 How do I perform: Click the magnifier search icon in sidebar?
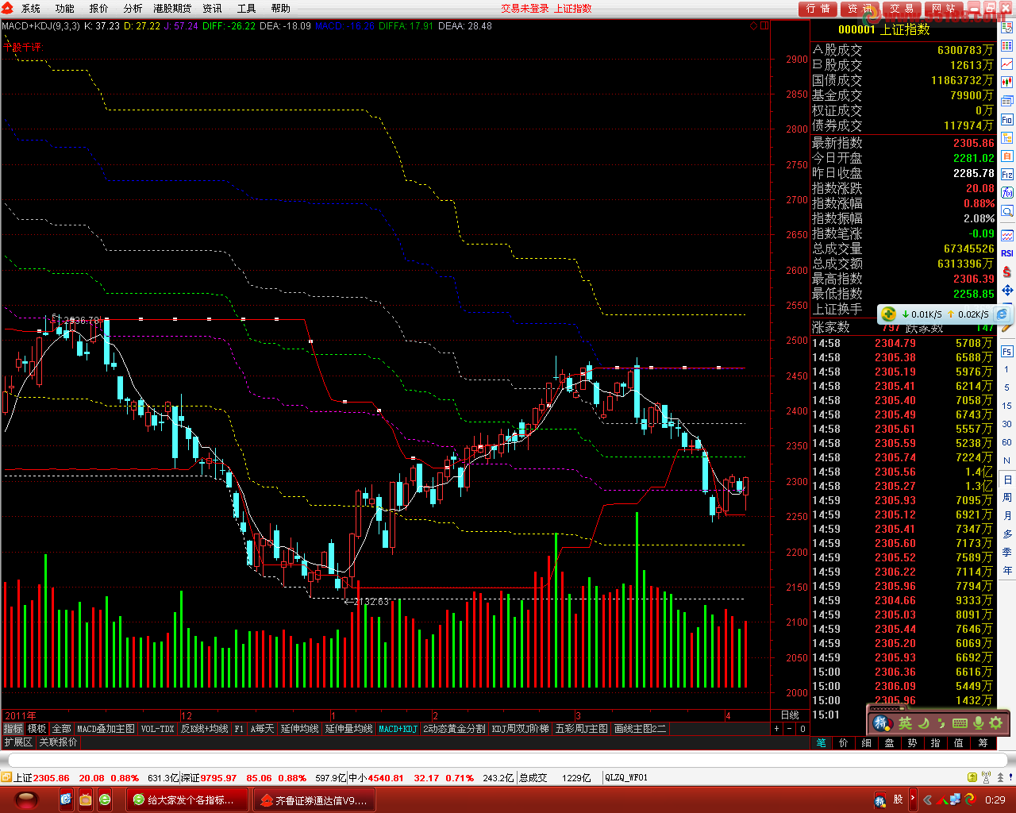(x=1006, y=211)
